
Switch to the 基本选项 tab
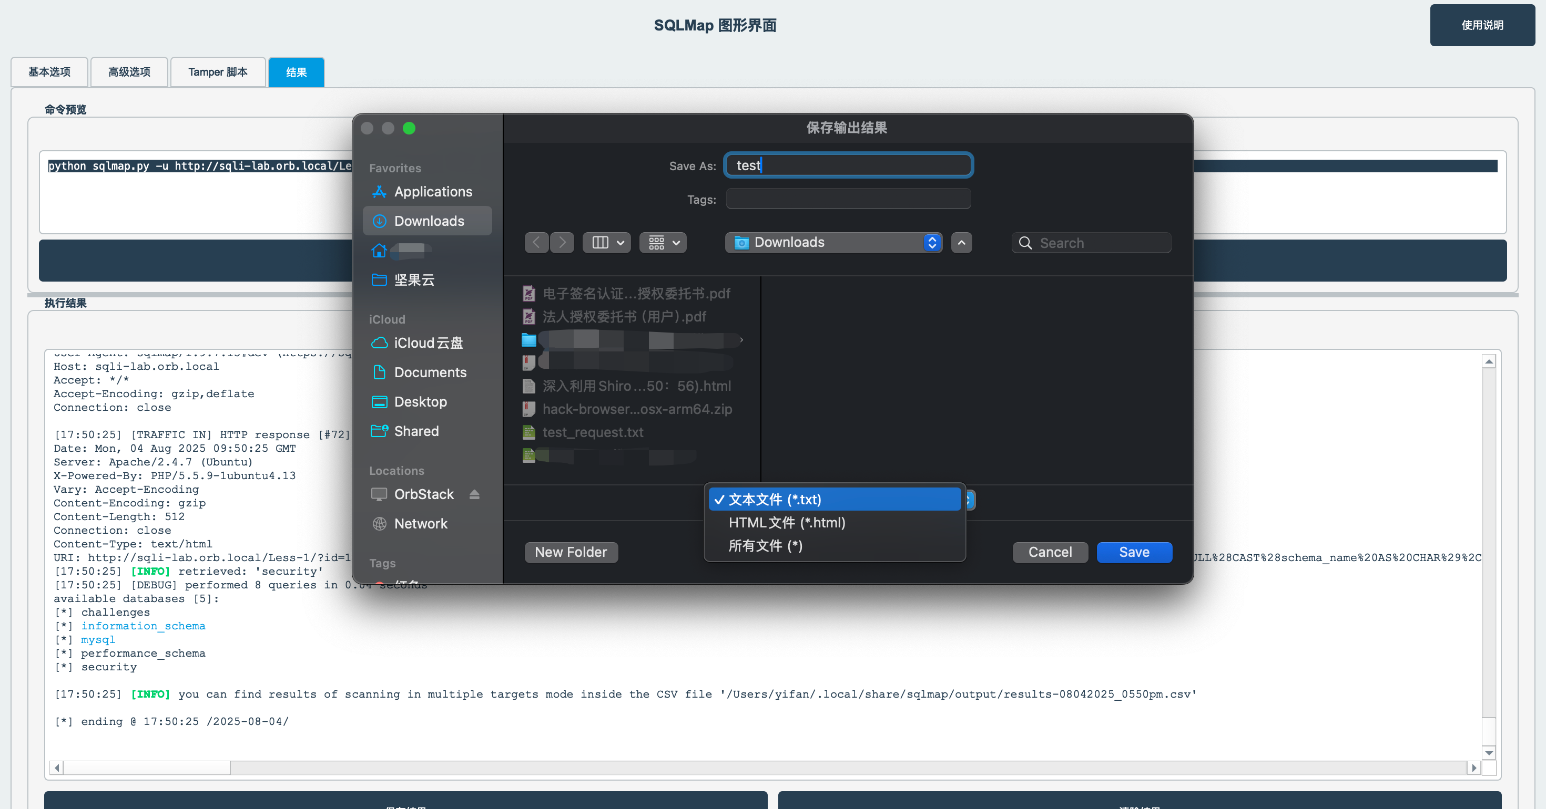coord(49,71)
